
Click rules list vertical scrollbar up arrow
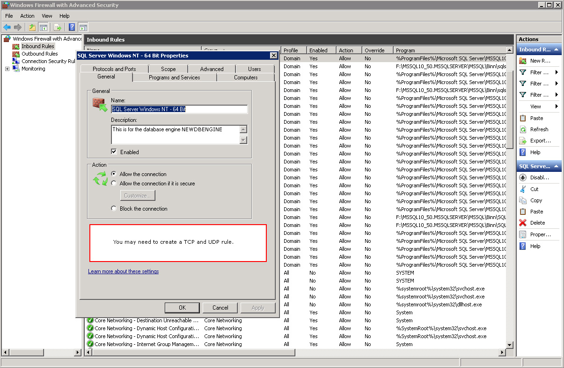point(510,50)
